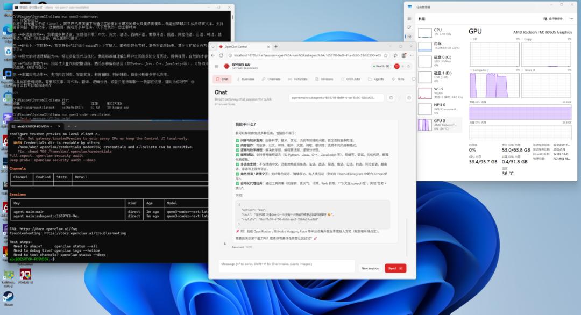Select Wi-Fi in Task Manager
This screenshot has height=315, width=581.
click(x=440, y=93)
